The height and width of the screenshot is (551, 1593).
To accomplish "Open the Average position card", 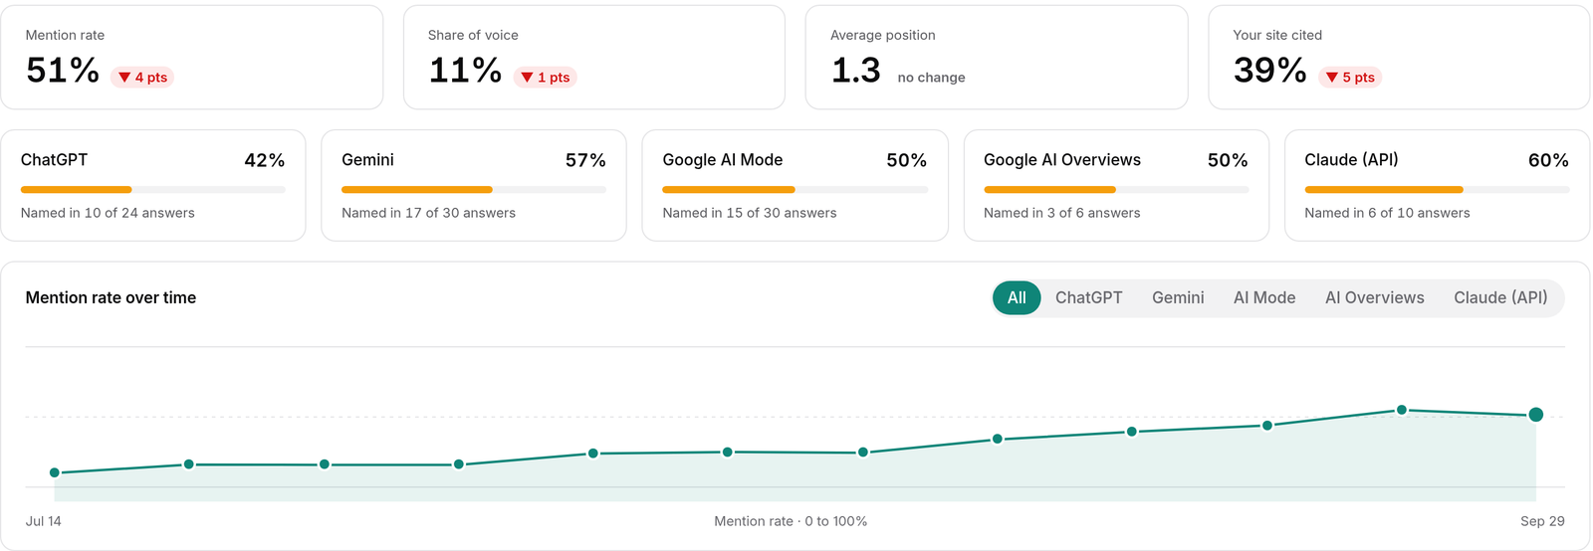I will (997, 58).
